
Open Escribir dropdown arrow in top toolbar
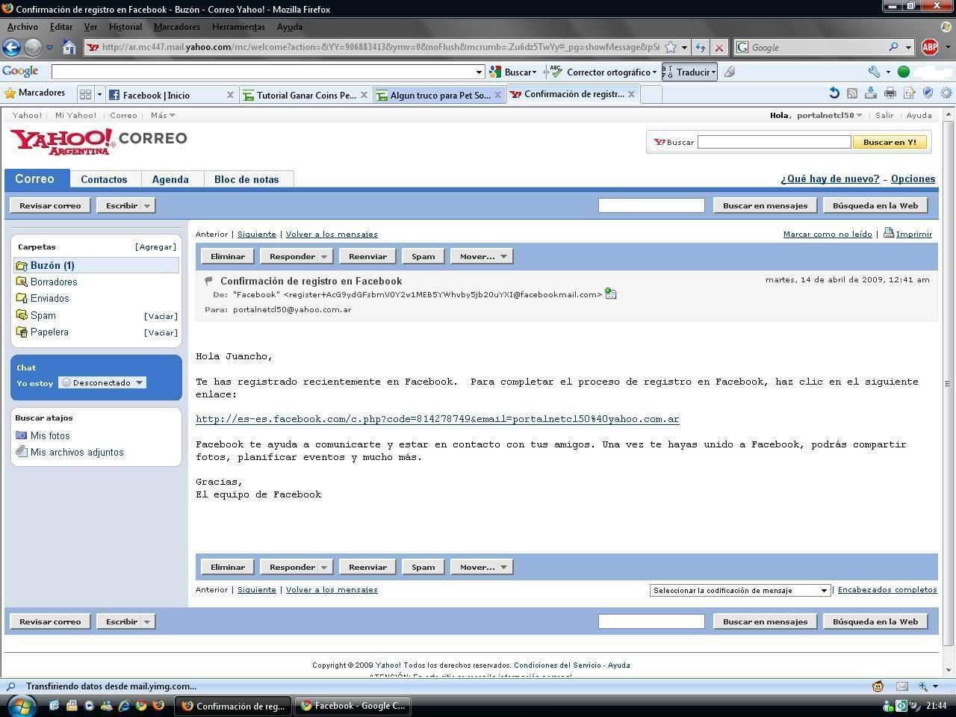pyautogui.click(x=147, y=205)
